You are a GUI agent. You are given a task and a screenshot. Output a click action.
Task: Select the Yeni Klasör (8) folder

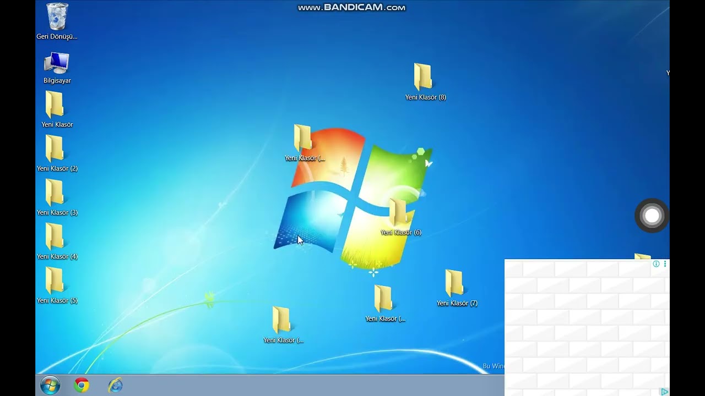pyautogui.click(x=425, y=82)
